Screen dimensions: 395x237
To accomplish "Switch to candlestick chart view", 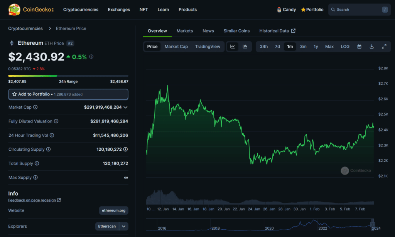I will coord(245,47).
